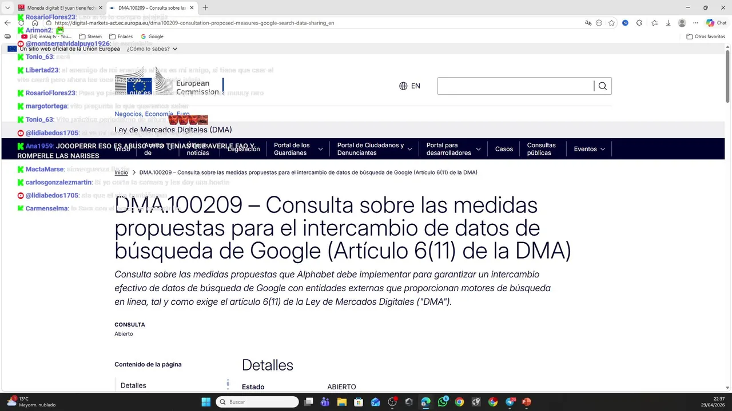Screen dimensions: 732x411
Task: Open the 'Enlaces' bookmarks folder
Action: pyautogui.click(x=121, y=37)
